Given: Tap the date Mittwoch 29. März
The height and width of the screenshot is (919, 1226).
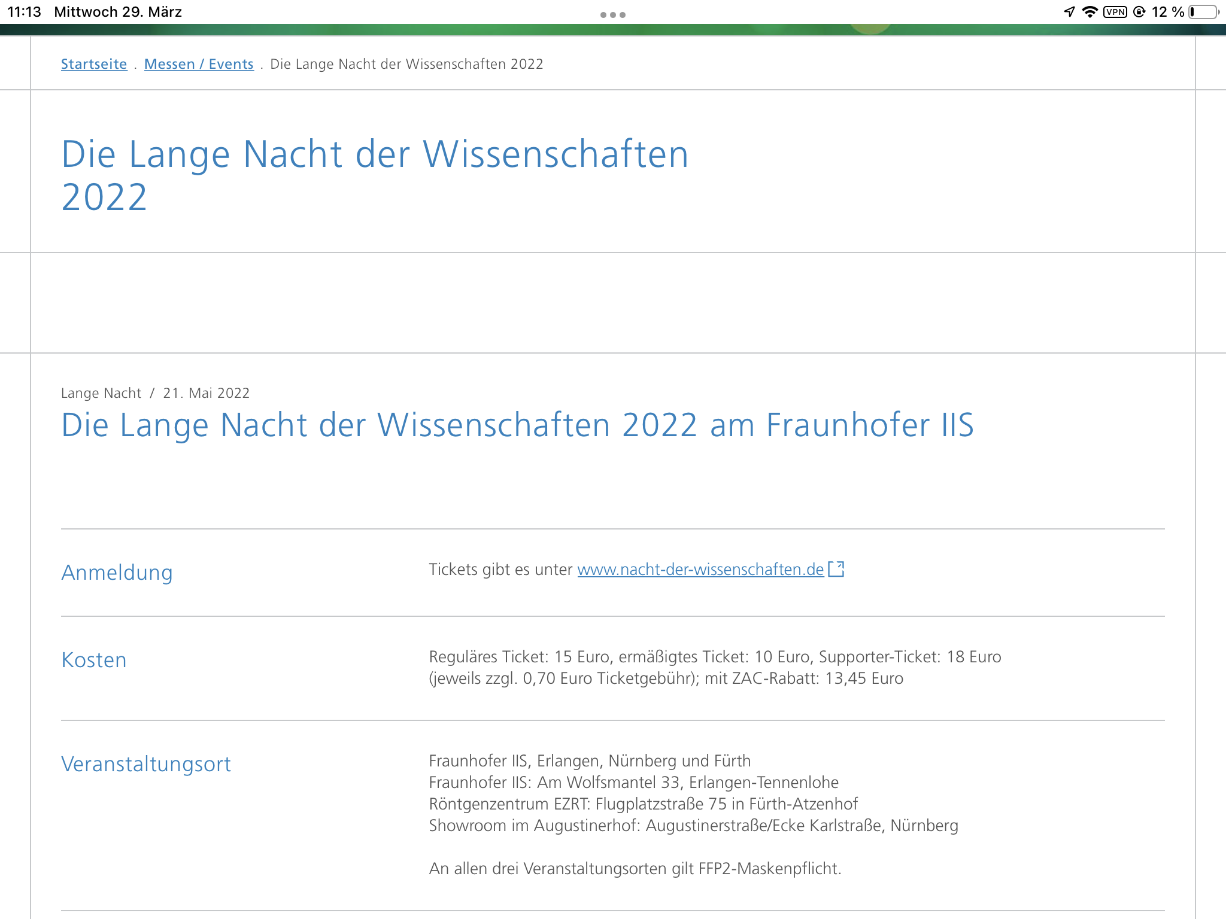Looking at the screenshot, I should click(x=118, y=12).
